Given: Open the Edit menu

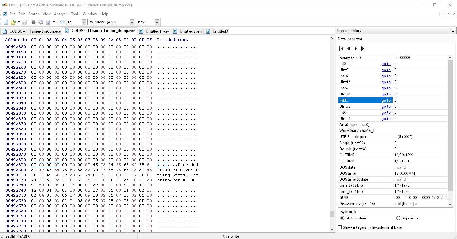Looking at the screenshot, I should [22, 14].
